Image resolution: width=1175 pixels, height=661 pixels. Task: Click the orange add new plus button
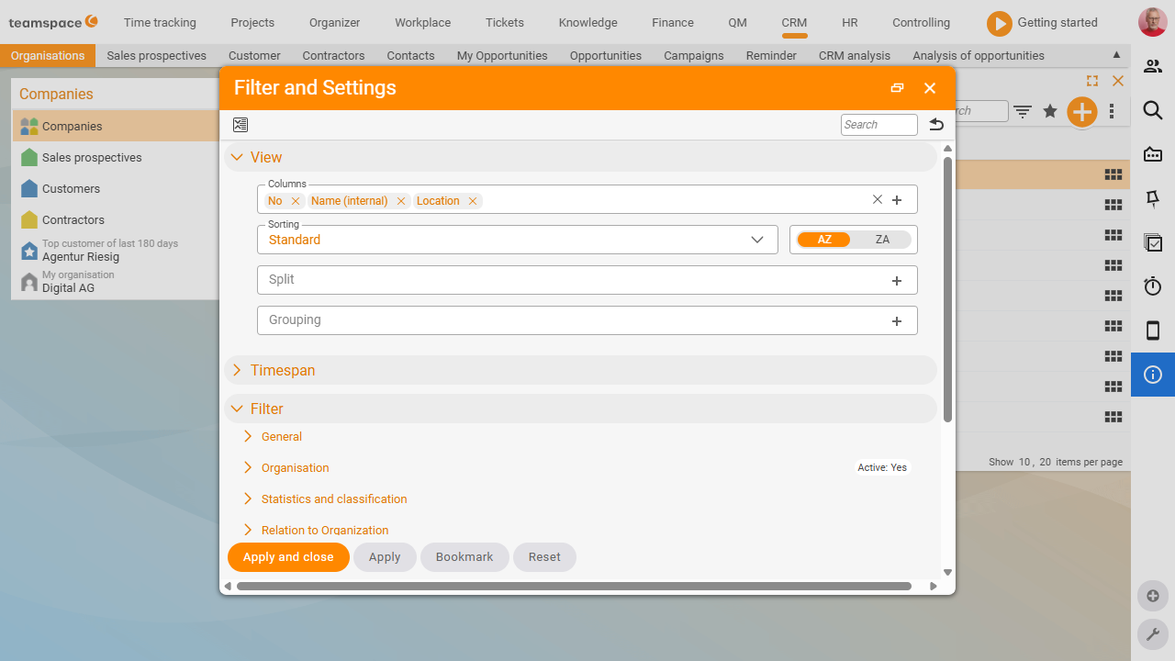pyautogui.click(x=1082, y=112)
